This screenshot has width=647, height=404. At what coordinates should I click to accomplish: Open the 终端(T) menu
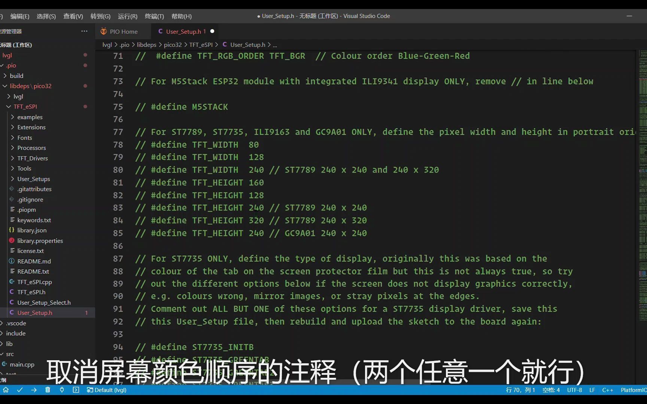154,16
